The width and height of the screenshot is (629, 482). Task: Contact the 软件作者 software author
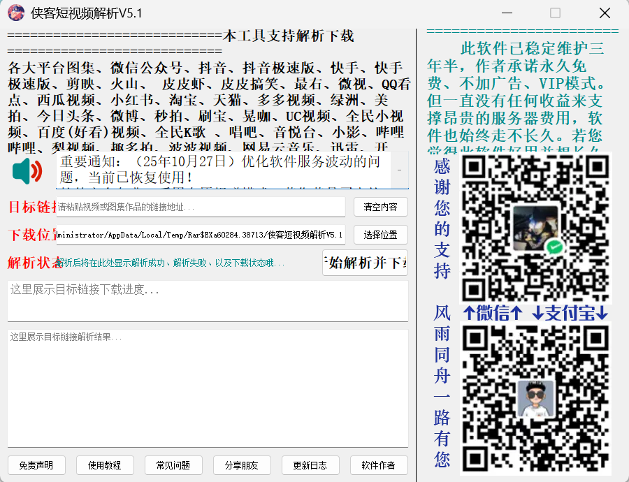click(379, 465)
